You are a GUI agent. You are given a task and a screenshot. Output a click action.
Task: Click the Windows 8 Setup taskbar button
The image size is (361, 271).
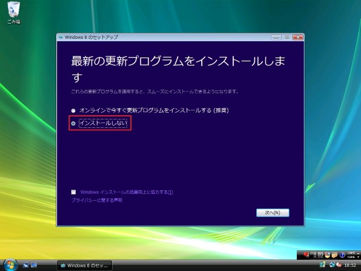pos(84,266)
